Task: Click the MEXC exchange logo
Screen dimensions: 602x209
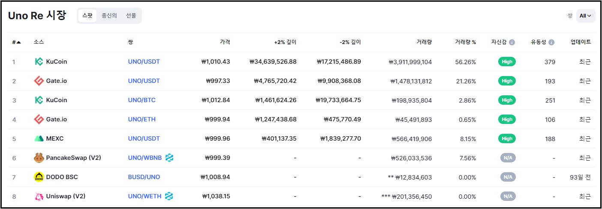Action: click(x=39, y=138)
